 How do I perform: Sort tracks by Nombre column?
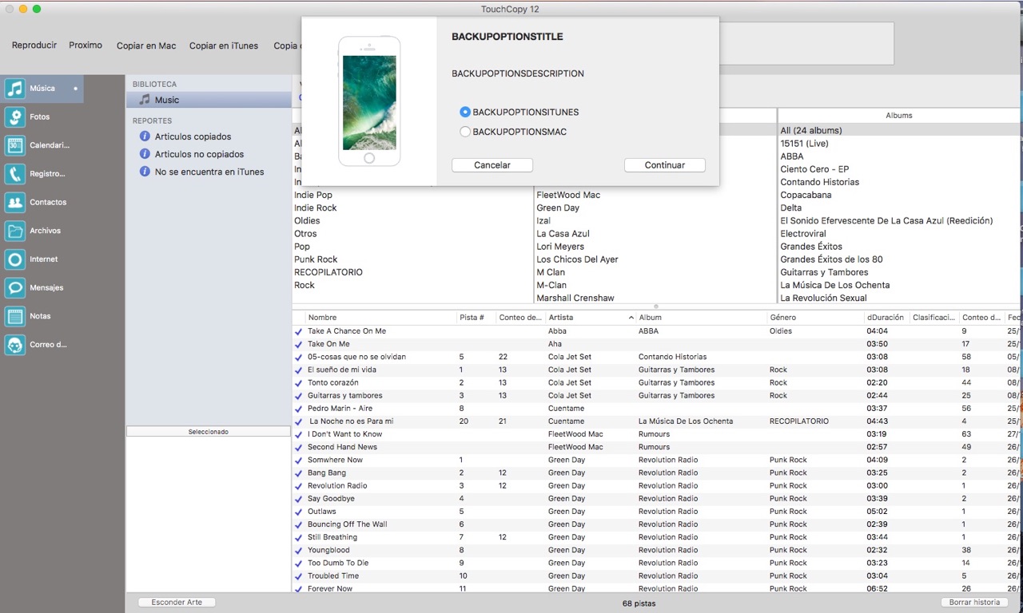tap(380, 318)
